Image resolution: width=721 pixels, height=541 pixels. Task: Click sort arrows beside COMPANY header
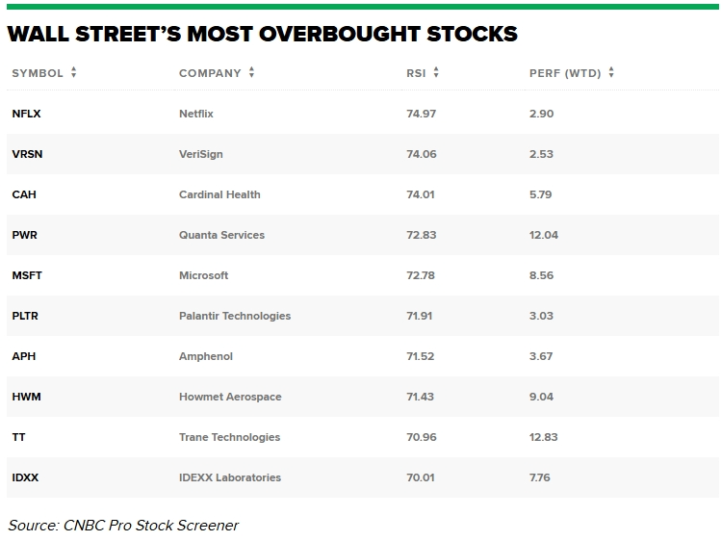[251, 73]
